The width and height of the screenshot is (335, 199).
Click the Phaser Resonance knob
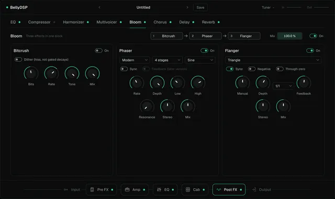[x=147, y=106]
